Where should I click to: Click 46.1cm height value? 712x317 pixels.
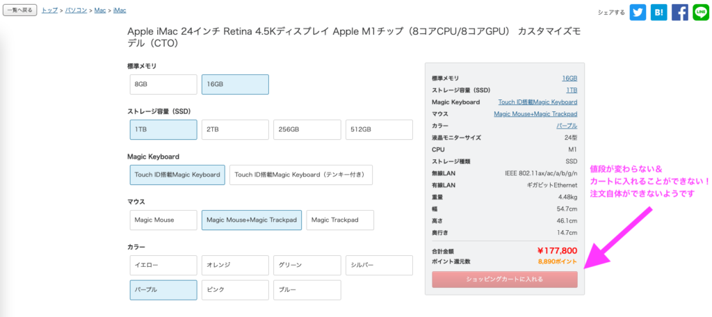click(567, 221)
